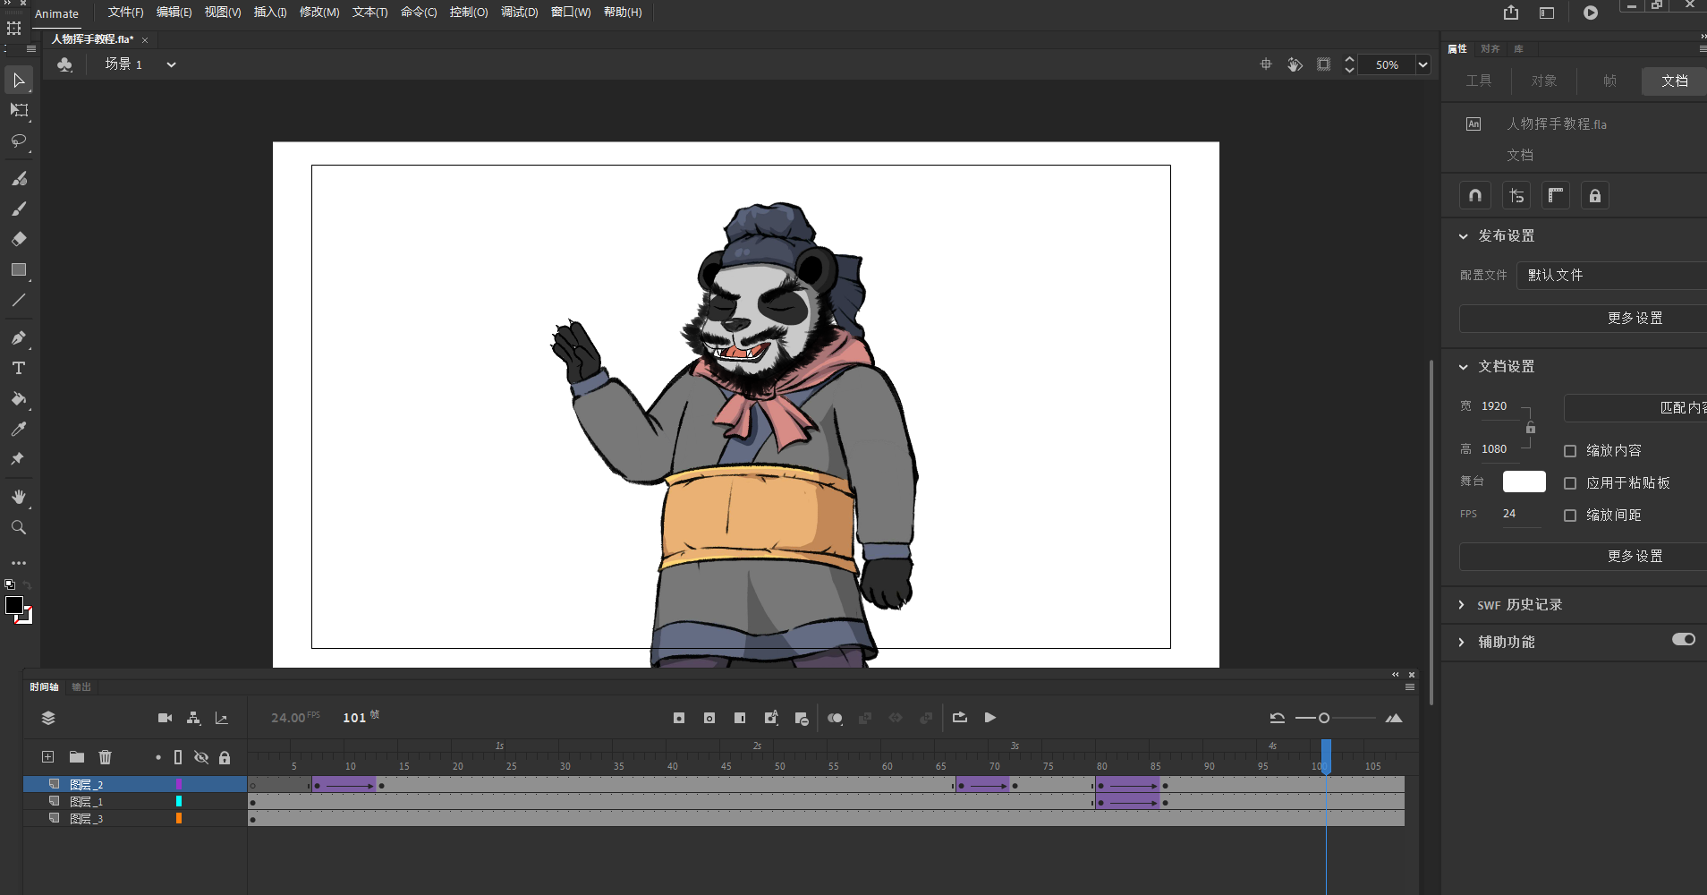This screenshot has height=895, width=1707.
Task: Click the loop playback button
Action: pyautogui.click(x=960, y=718)
